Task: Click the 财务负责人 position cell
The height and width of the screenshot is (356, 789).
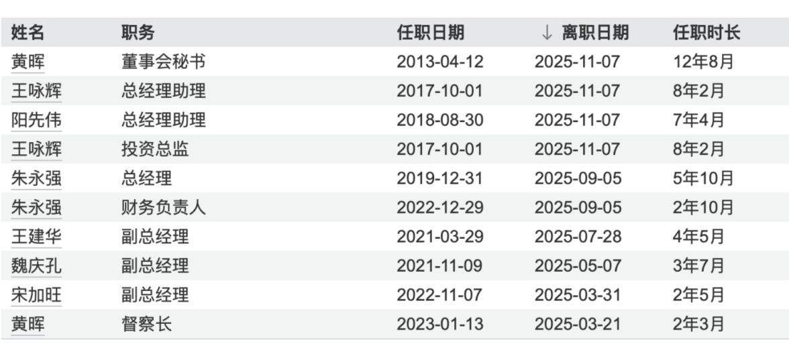Action: point(163,208)
